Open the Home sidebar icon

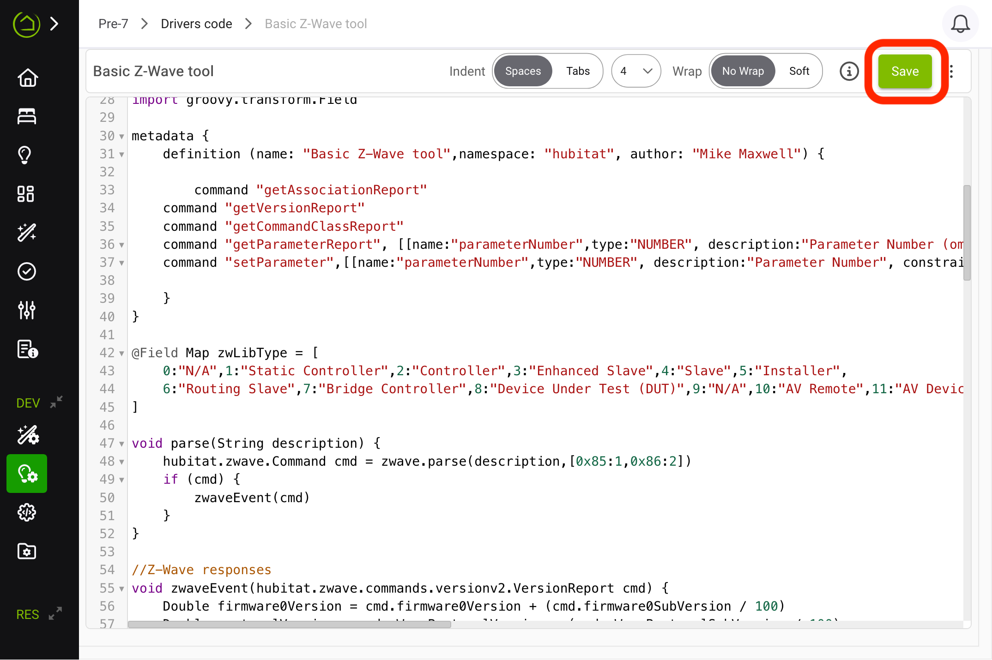click(x=27, y=78)
